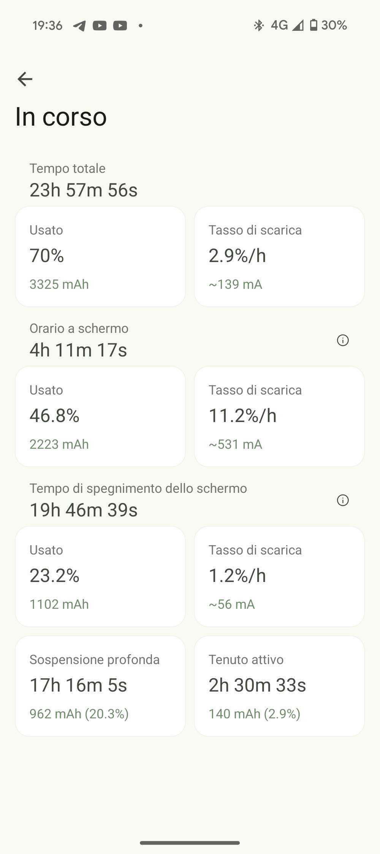Tap the first YouTube notification icon

point(100,25)
